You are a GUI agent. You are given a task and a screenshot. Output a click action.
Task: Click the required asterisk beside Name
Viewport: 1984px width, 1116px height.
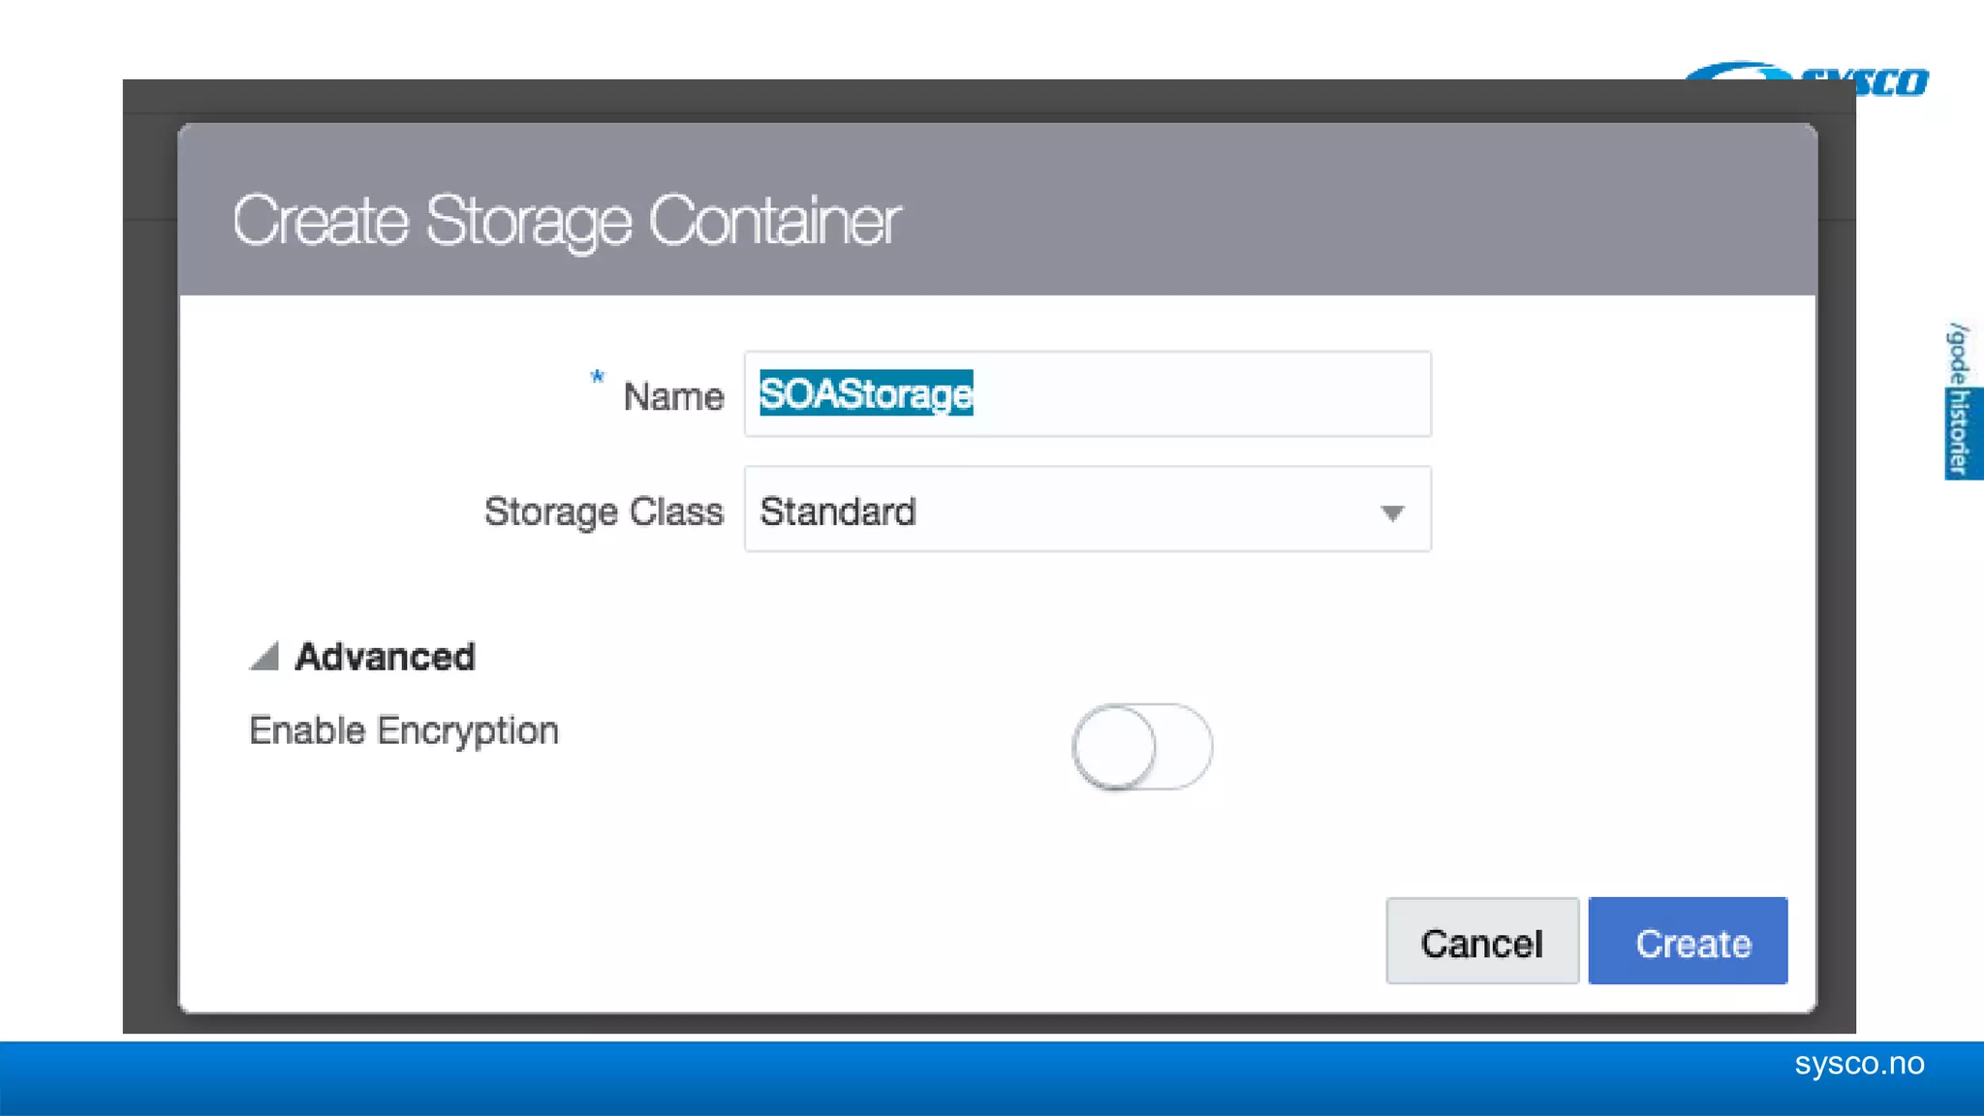597,377
